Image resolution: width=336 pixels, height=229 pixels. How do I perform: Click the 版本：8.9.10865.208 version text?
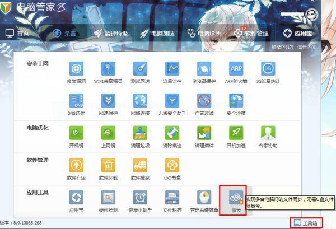pyautogui.click(x=21, y=223)
